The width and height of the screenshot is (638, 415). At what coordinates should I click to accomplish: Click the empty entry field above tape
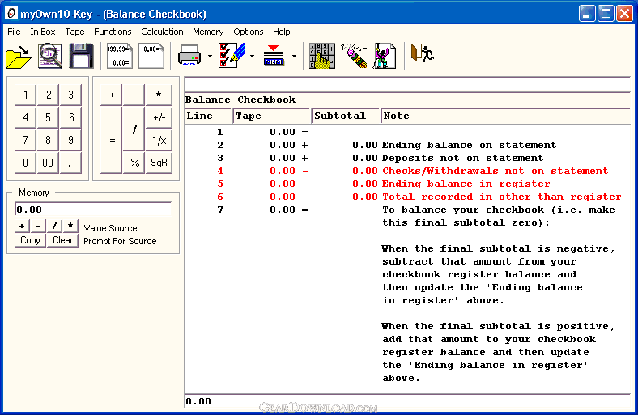(407, 85)
